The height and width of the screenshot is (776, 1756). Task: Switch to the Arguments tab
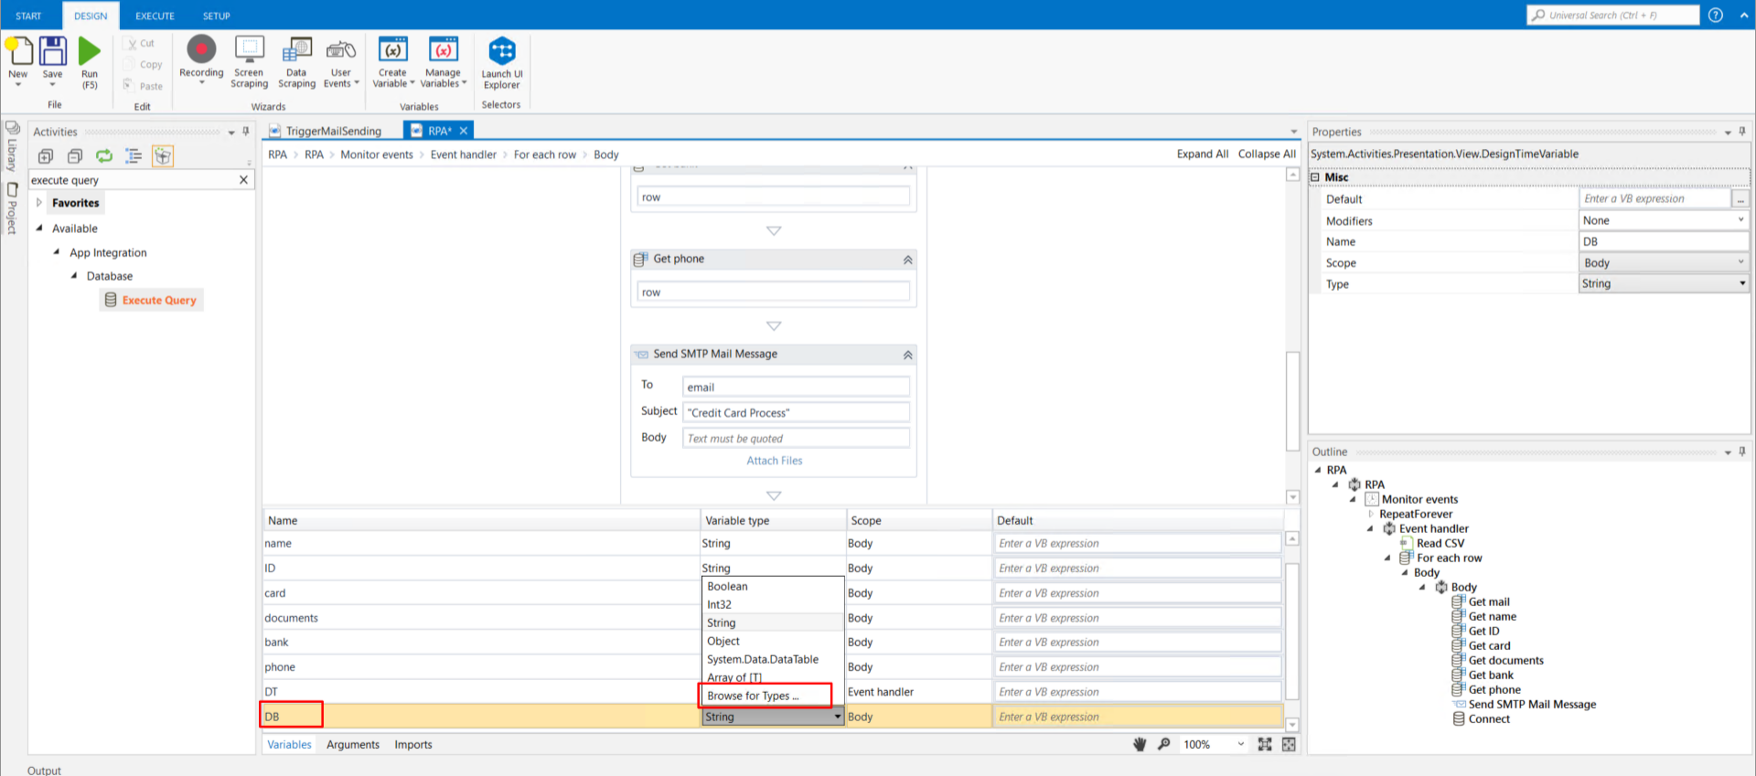click(x=352, y=744)
